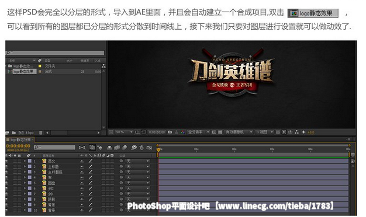
Task: Open the Graph Editor icon
Action: click(150, 148)
